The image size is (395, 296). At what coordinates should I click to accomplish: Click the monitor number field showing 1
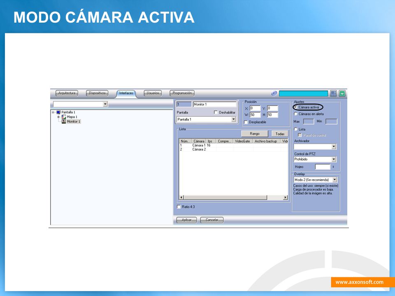tap(184, 104)
